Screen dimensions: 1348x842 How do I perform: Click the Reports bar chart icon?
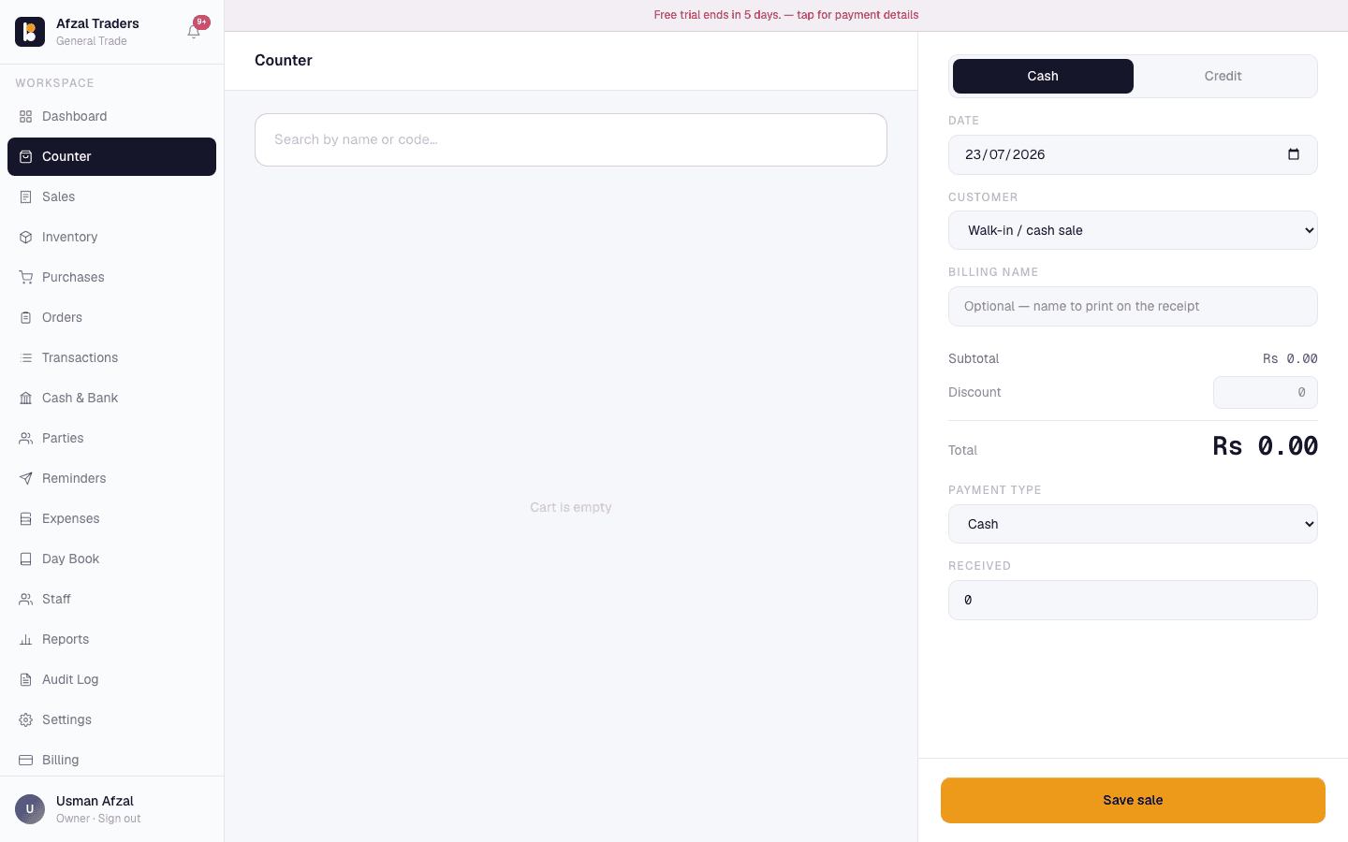26,640
